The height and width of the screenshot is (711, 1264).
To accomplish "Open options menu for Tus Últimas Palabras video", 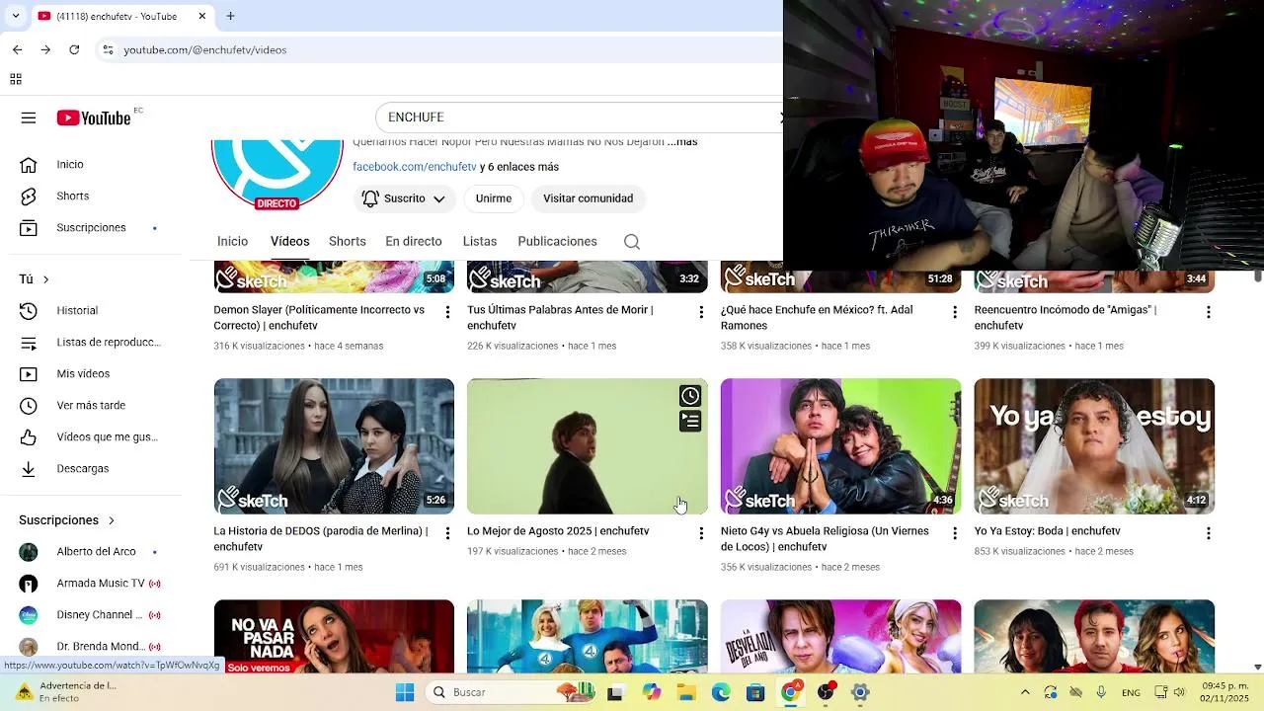I will point(701,312).
